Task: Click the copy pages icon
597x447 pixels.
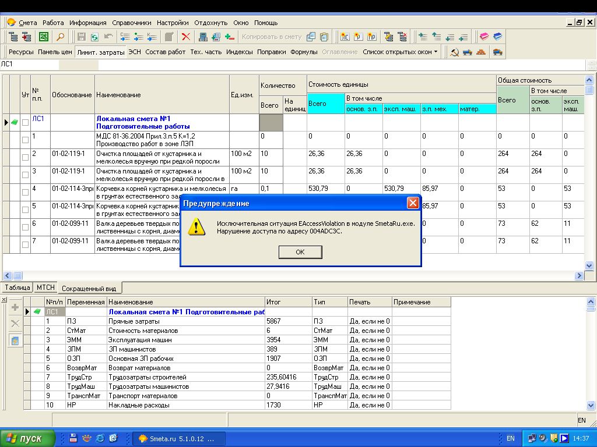Action: pyautogui.click(x=311, y=37)
